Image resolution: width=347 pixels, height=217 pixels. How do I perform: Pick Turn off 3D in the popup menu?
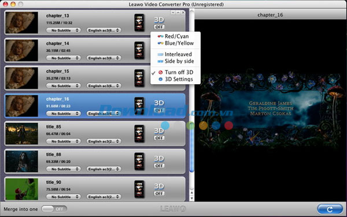pos(175,72)
